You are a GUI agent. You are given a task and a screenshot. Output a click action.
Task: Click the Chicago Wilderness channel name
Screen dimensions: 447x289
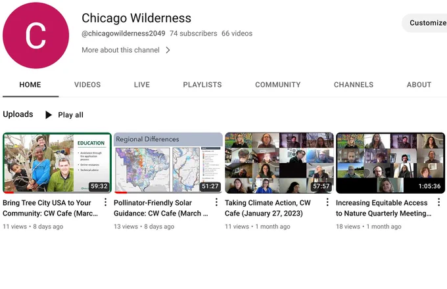click(136, 18)
